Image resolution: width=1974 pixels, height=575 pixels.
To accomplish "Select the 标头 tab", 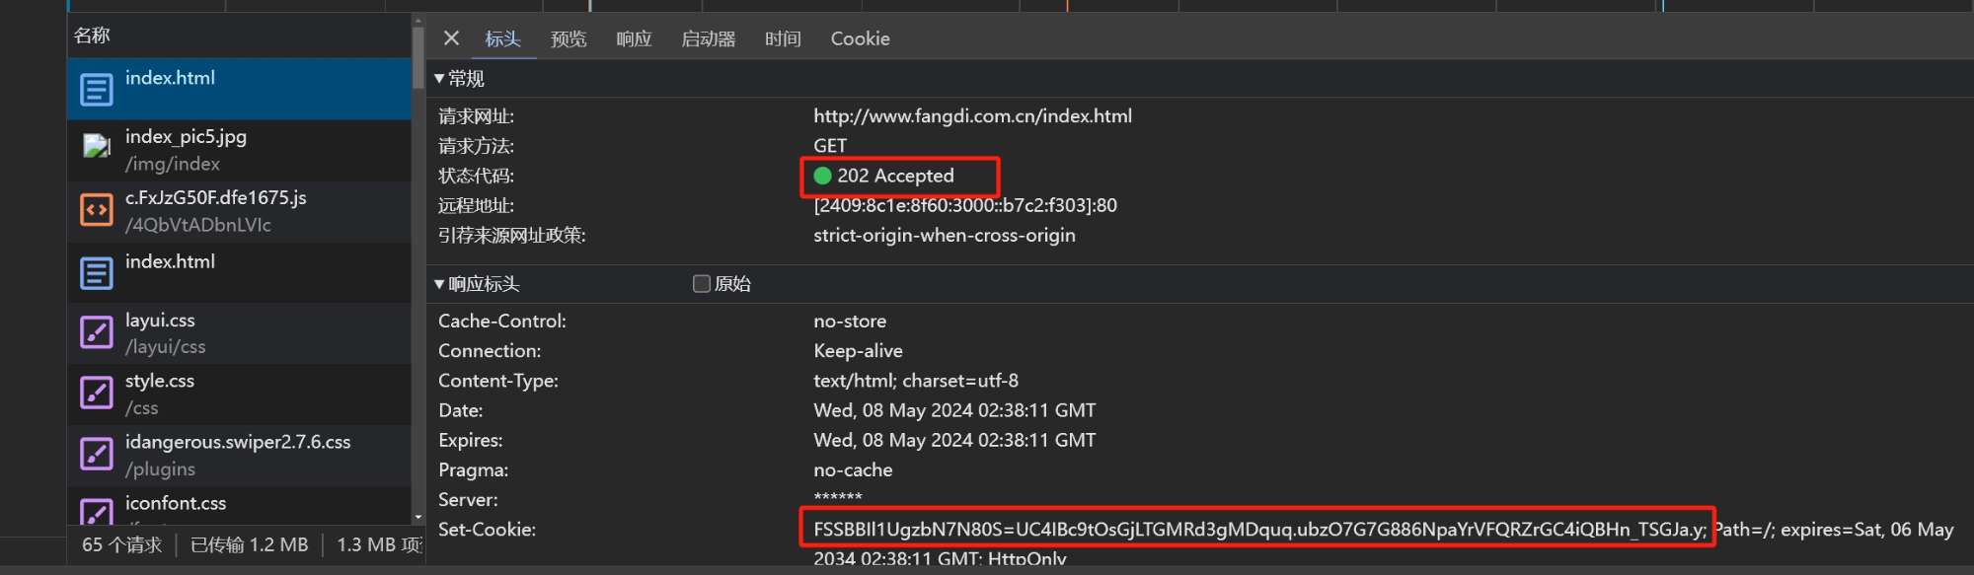I will coord(502,38).
